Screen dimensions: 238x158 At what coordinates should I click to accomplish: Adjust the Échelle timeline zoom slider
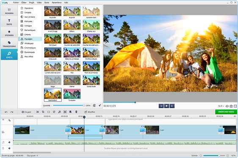click(x=214, y=155)
